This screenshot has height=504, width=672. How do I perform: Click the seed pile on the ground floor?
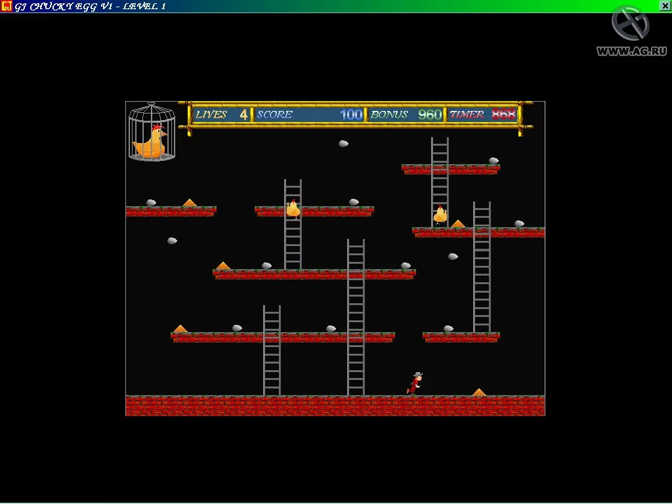pos(479,392)
